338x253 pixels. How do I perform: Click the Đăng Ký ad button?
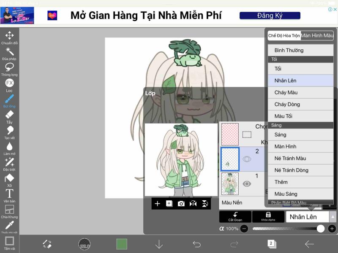pyautogui.click(x=270, y=16)
